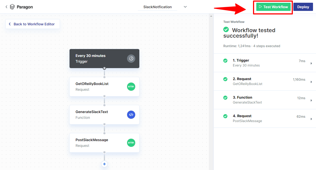Expand the 4. Request PostSlackMessage result

click(311, 119)
